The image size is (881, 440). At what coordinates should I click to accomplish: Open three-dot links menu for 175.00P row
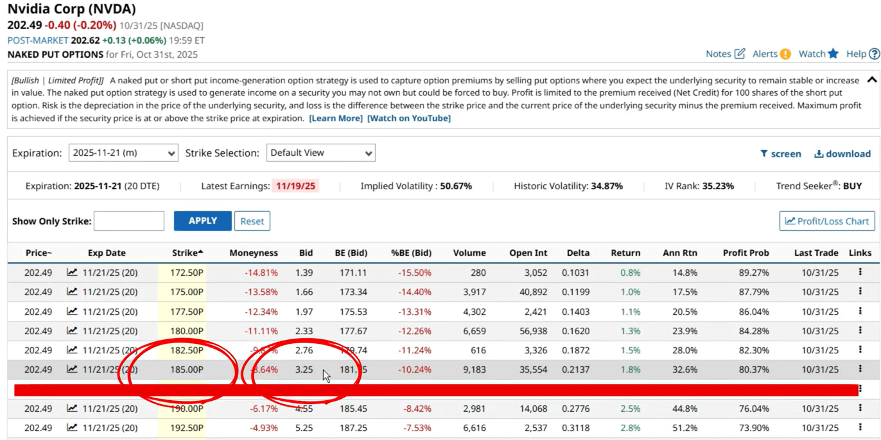(x=860, y=292)
